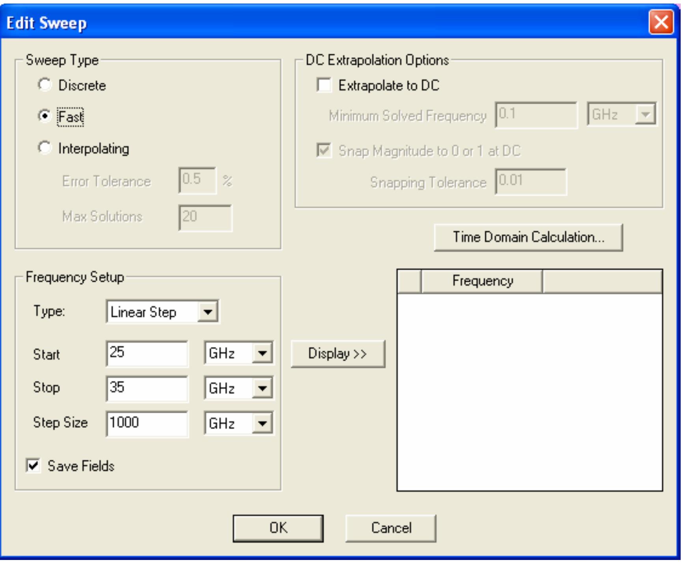681x586 pixels.
Task: Click the Snapping Tolerance value field
Action: coord(530,181)
